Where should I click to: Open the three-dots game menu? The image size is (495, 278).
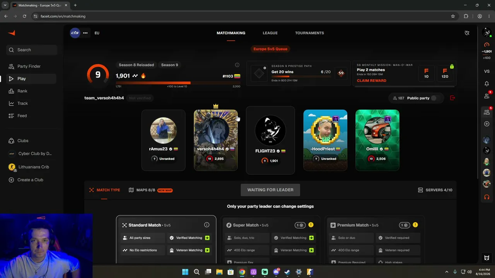[85, 33]
